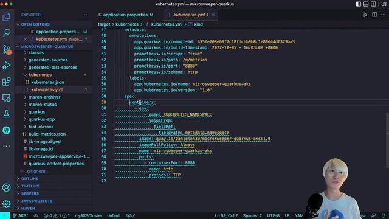
Task: Open the Manage settings gear
Action: click(x=7, y=204)
